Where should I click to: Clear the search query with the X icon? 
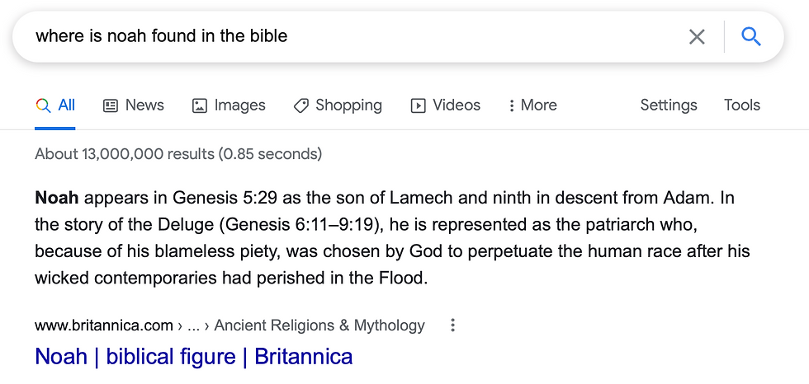697,36
